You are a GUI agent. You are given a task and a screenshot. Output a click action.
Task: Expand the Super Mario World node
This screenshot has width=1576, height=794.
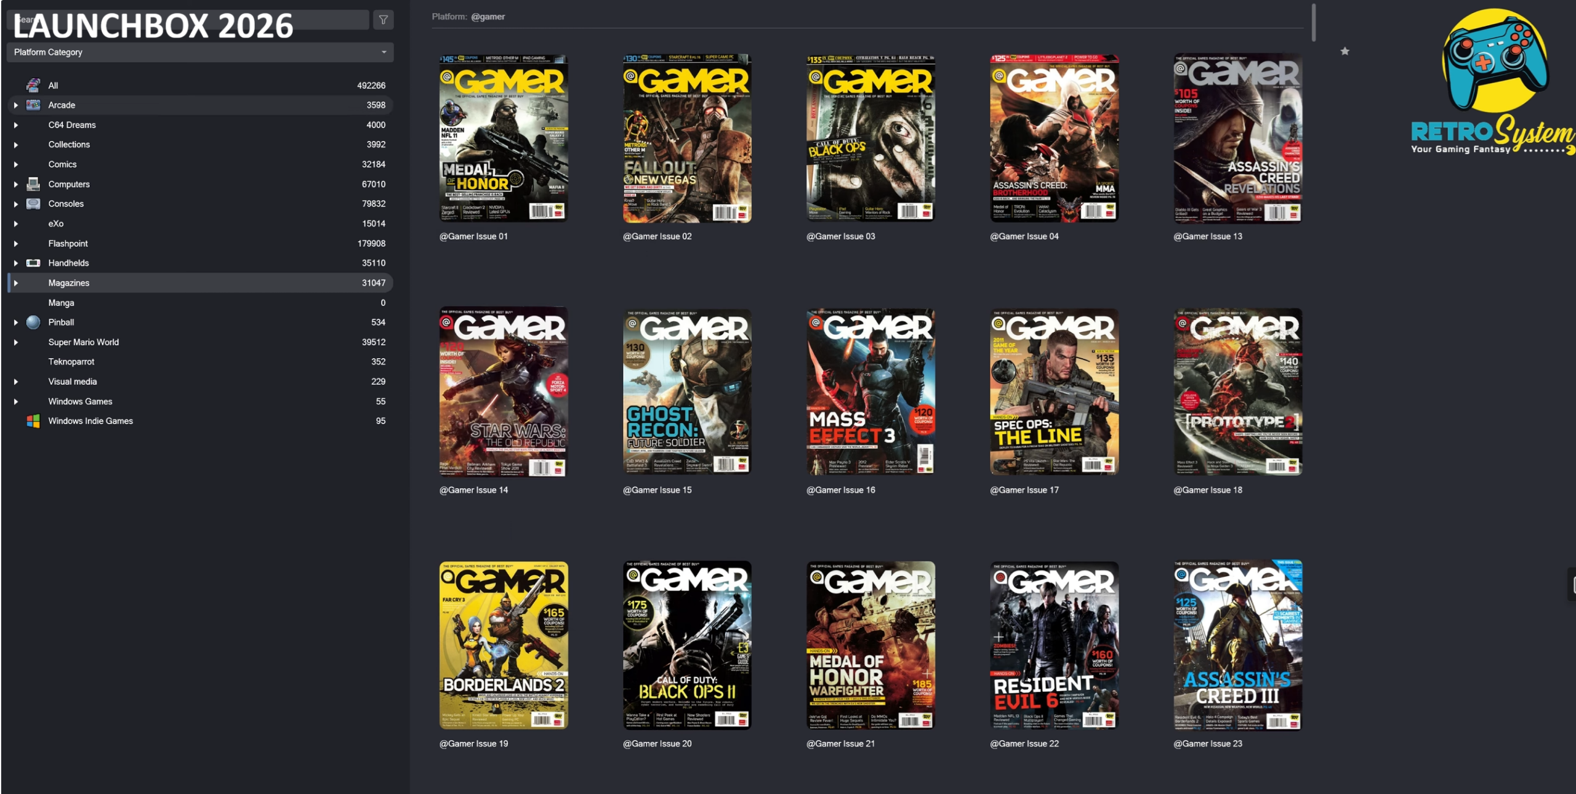16,342
